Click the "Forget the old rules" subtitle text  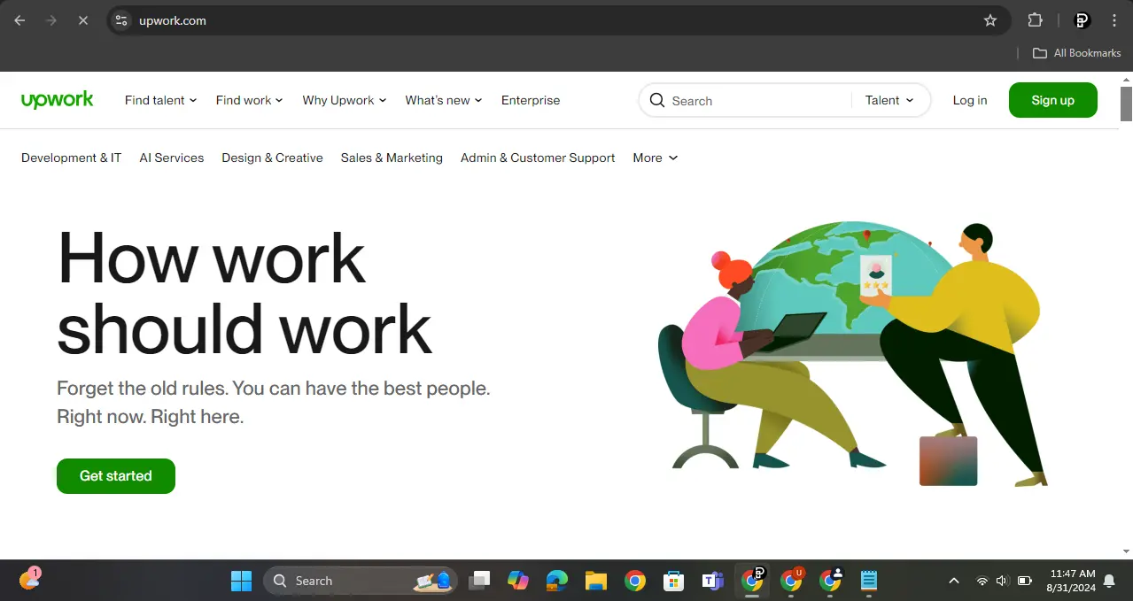pos(274,402)
